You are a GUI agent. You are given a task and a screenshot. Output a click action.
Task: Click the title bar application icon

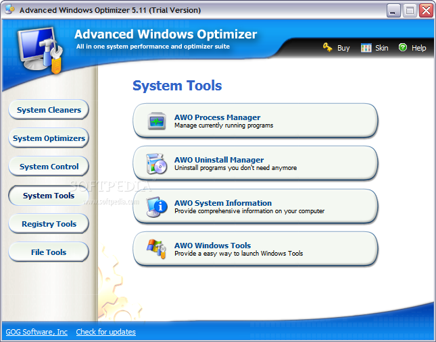pyautogui.click(x=9, y=10)
